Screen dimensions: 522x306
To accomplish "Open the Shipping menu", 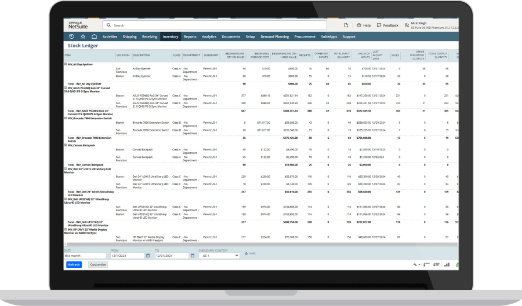I will 129,37.
